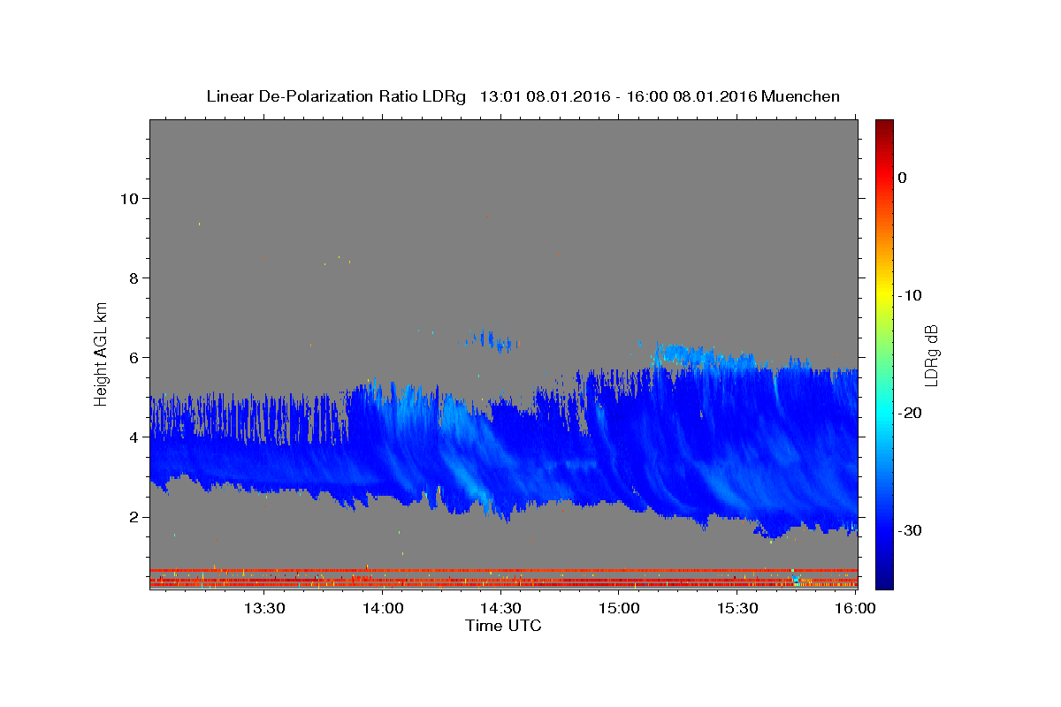The image size is (1061, 707).
Task: Click the colorbar at -30 dB blue
Action: point(884,530)
